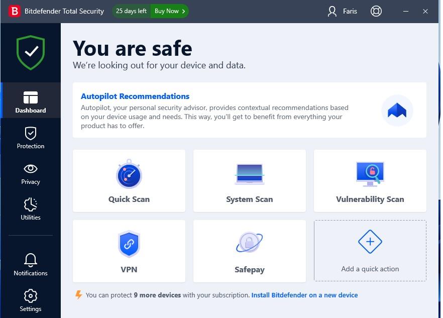Click the 25 days left label
443x318 pixels.
[132, 11]
